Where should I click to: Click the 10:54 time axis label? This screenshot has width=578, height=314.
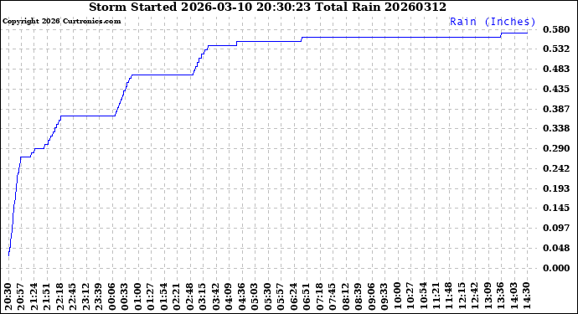click(423, 296)
